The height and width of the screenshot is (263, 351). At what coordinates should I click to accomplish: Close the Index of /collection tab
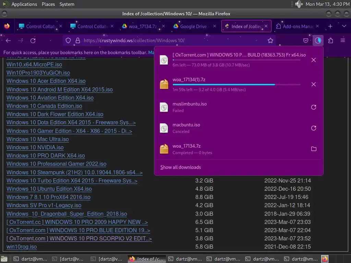tap(266, 26)
